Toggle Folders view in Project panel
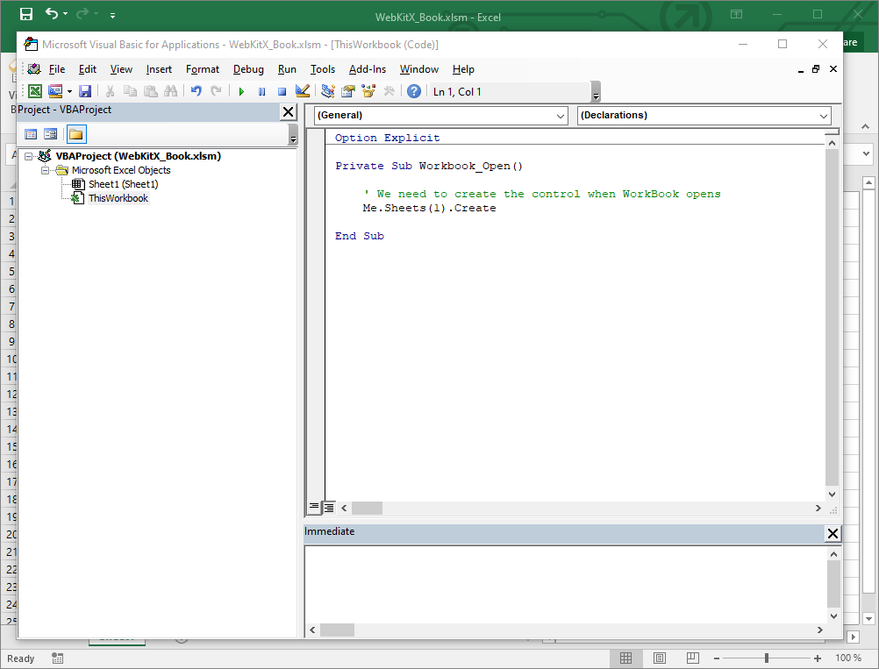This screenshot has height=669, width=879. 75,134
